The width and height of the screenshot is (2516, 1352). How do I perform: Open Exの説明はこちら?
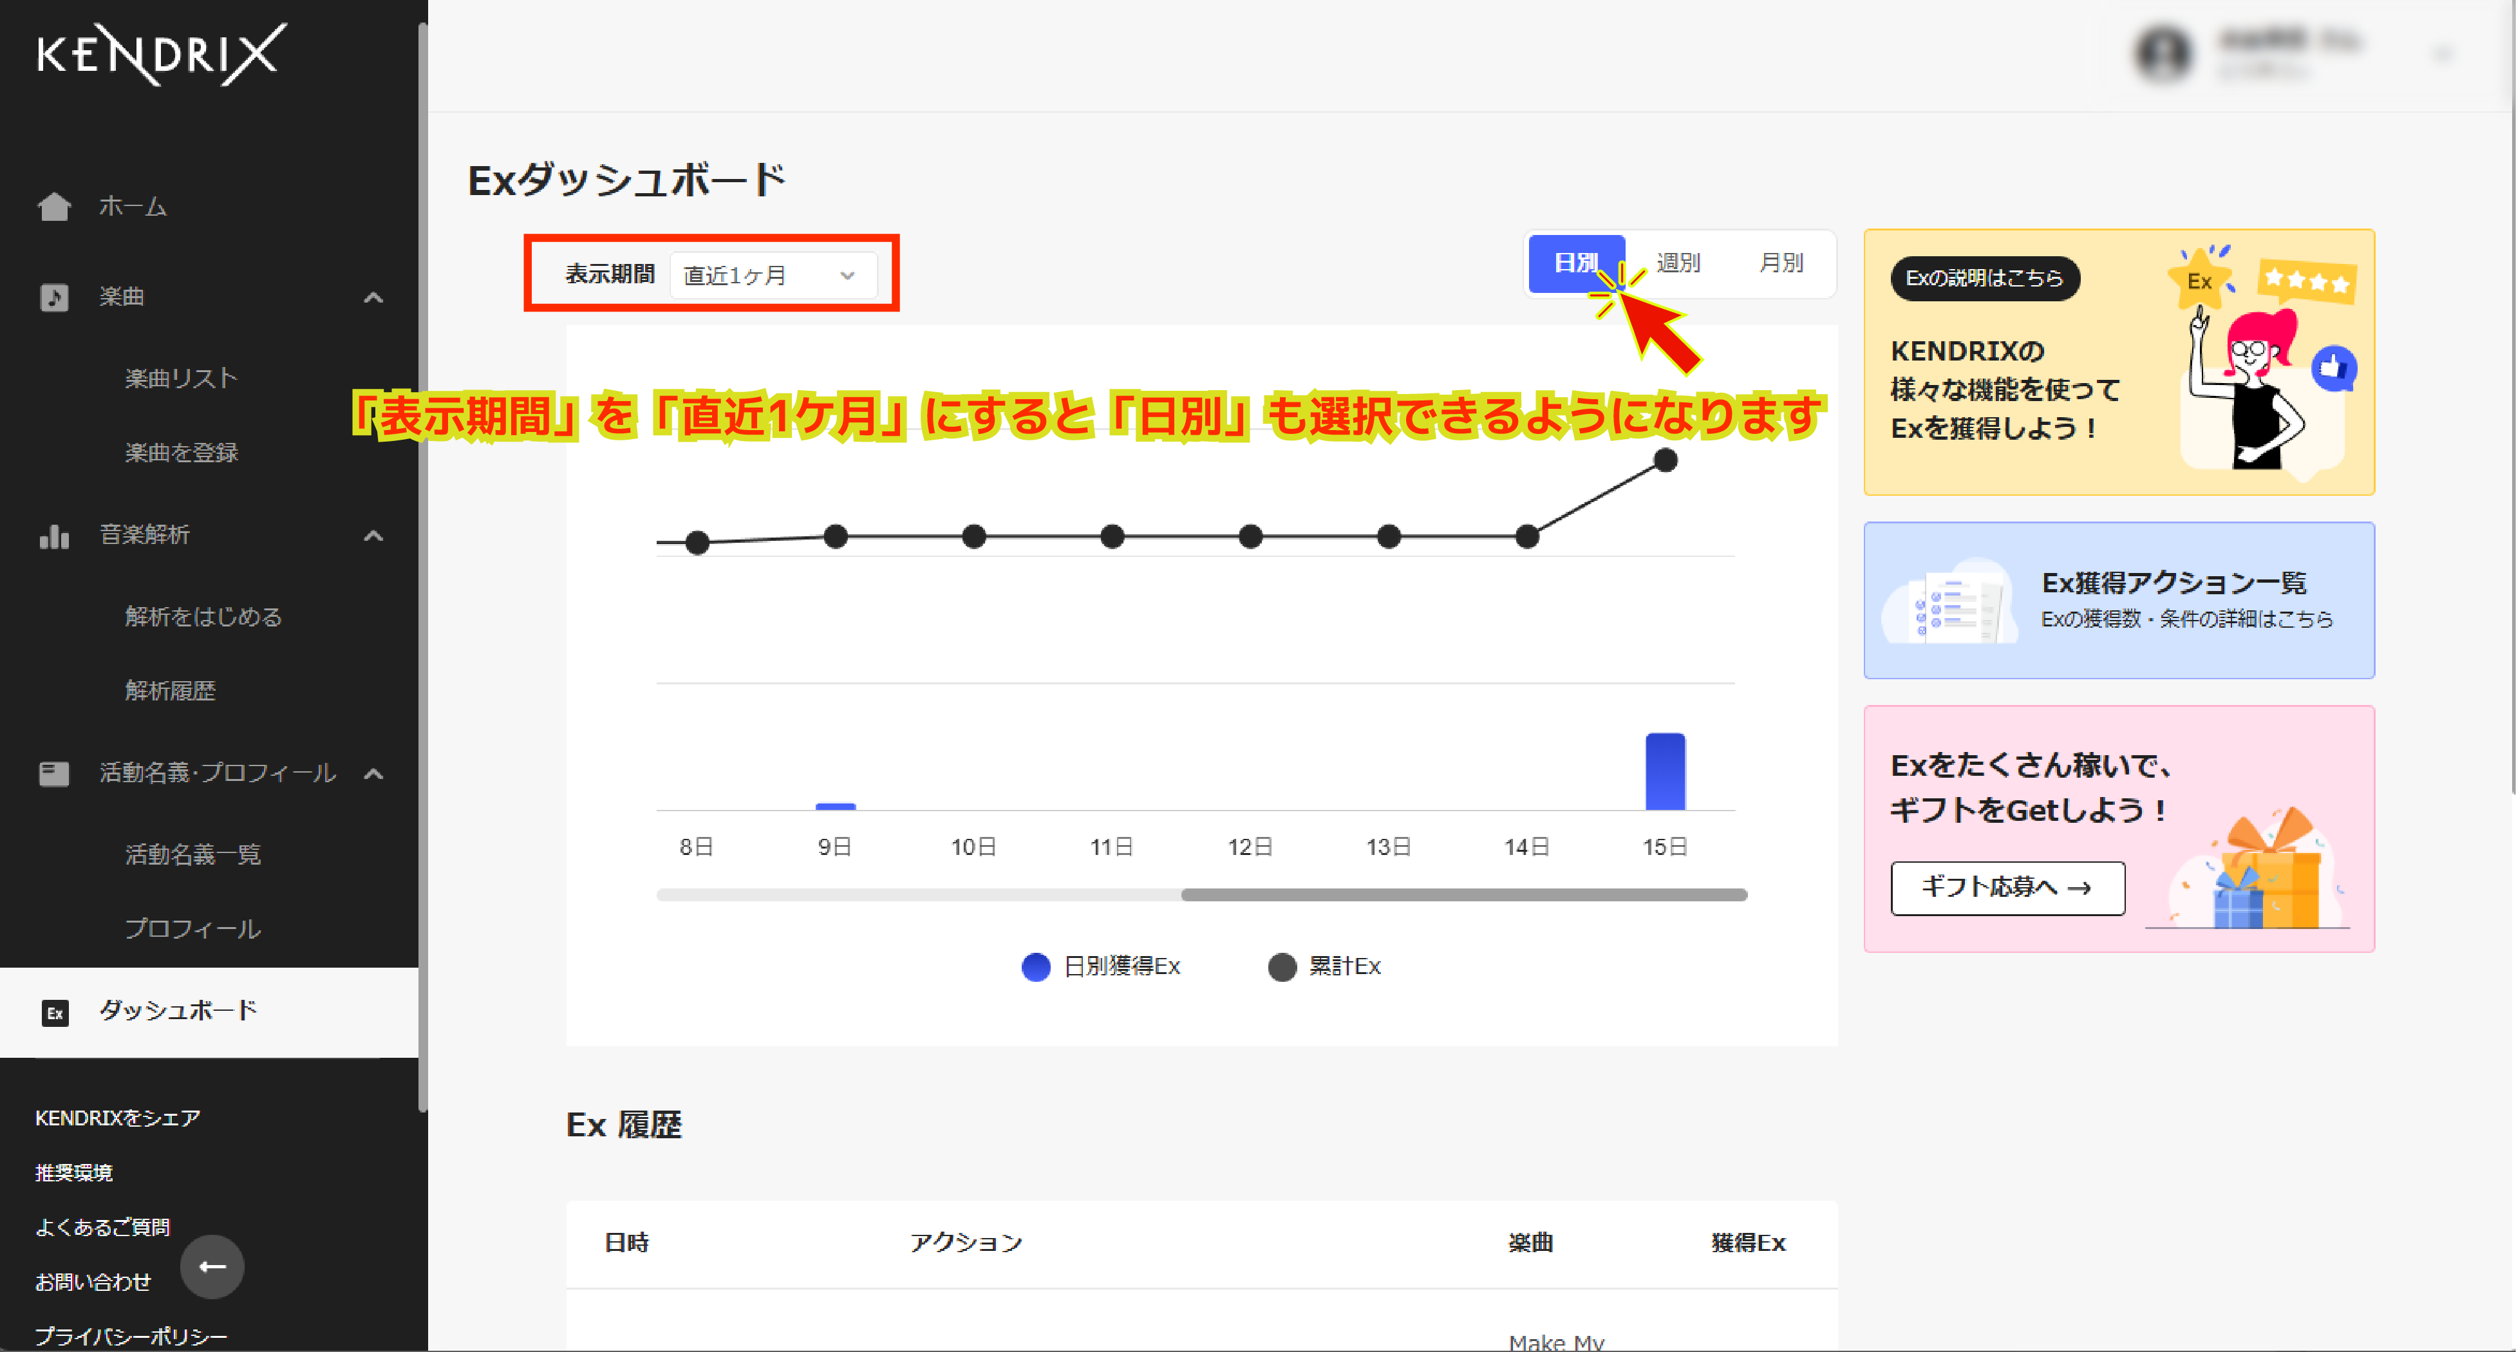click(x=1985, y=278)
